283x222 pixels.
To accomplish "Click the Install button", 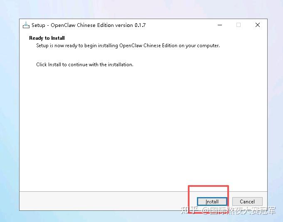I will point(212,201).
